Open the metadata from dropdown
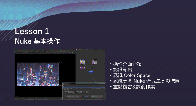196x106 pixels. [x=81, y=93]
